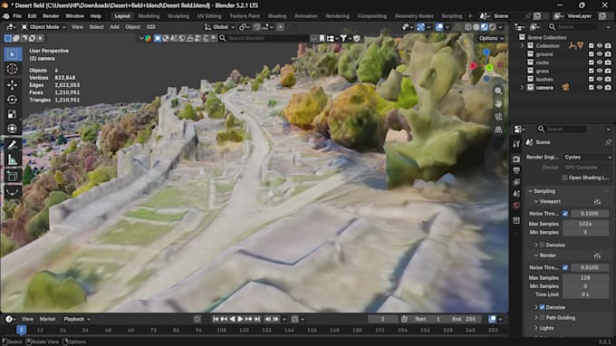Select wireframe viewport shading mode
The width and height of the screenshot is (616, 346).
[x=468, y=27]
